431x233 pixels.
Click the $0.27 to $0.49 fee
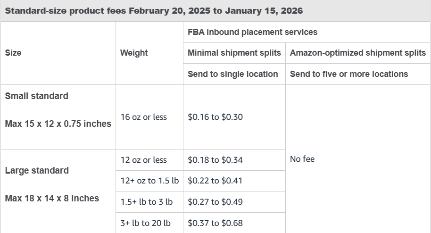215,202
